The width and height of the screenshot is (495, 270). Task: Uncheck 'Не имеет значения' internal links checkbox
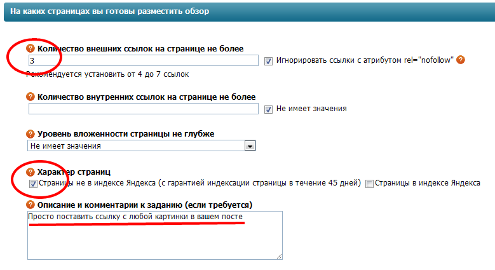point(269,109)
